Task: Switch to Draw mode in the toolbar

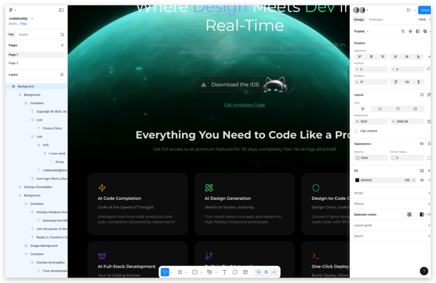Action: (x=258, y=272)
